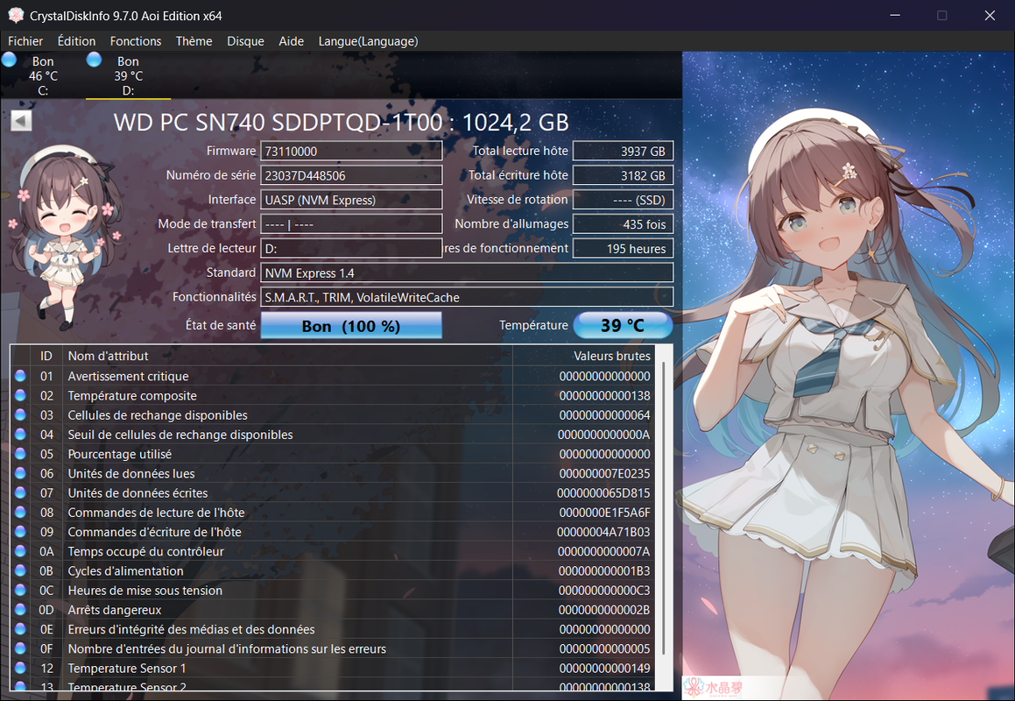Click the serial number field 23037D448506
This screenshot has height=701, width=1015.
[351, 175]
